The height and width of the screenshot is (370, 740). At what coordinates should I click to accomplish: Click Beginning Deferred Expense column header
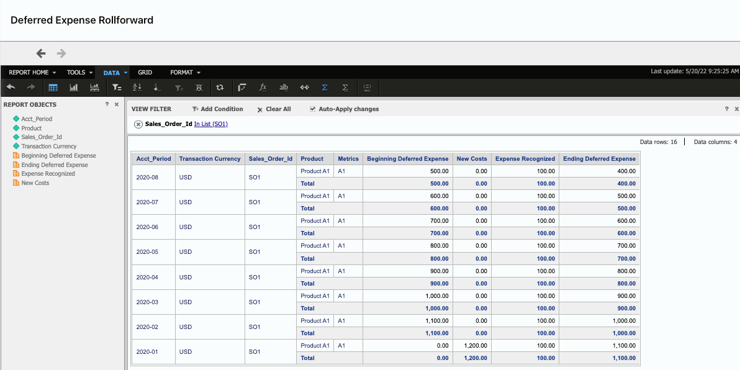tap(408, 158)
